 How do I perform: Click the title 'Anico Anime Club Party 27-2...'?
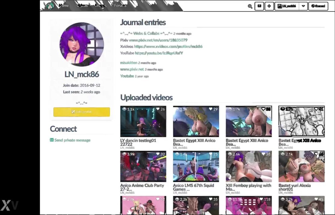(142, 187)
